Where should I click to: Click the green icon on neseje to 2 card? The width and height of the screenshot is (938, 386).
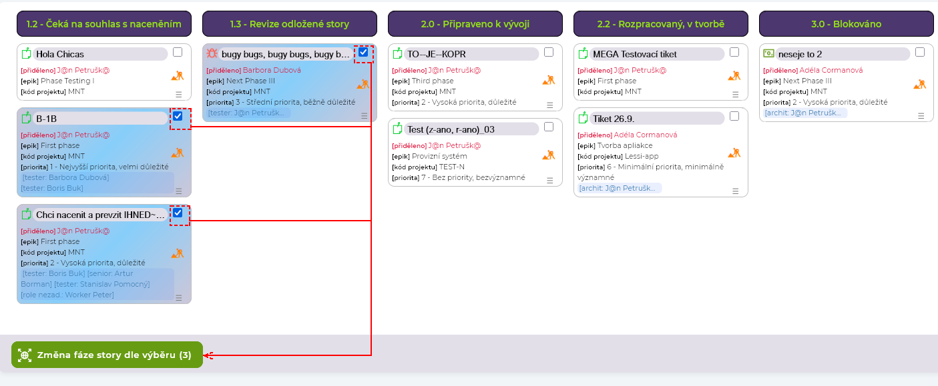point(769,53)
